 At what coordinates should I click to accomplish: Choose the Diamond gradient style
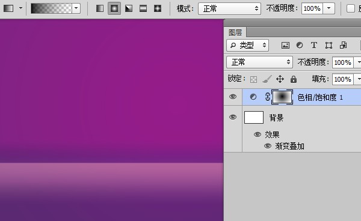click(x=158, y=8)
